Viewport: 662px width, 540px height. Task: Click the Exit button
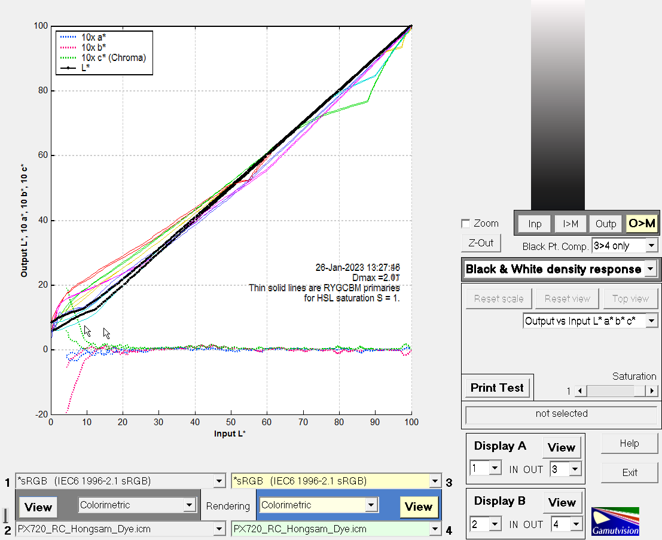point(629,472)
